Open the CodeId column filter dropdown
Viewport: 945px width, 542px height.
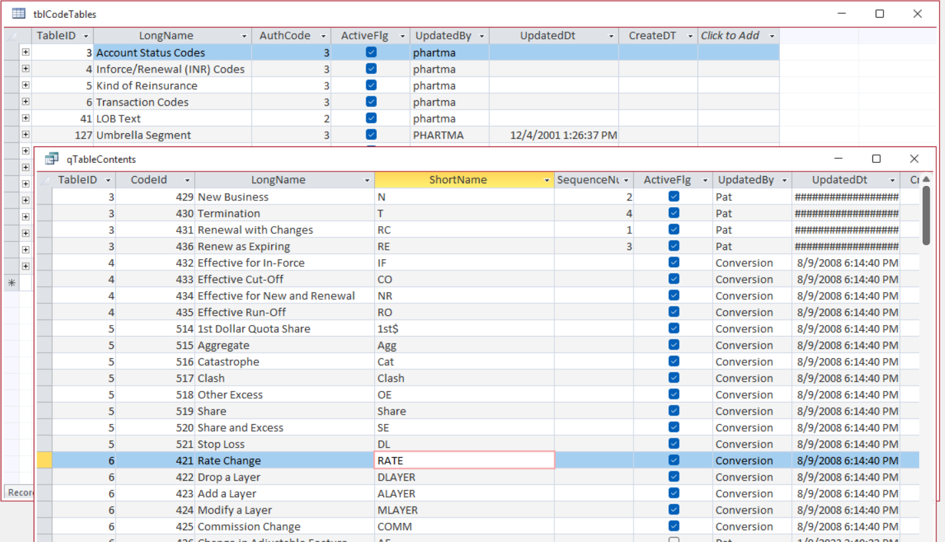click(187, 180)
